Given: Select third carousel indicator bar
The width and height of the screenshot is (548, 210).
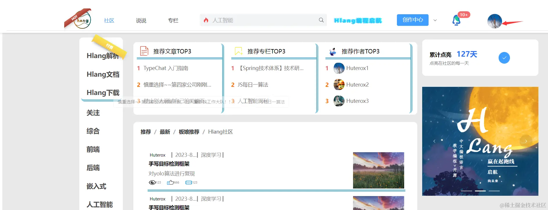Looking at the screenshot, I should (x=494, y=191).
